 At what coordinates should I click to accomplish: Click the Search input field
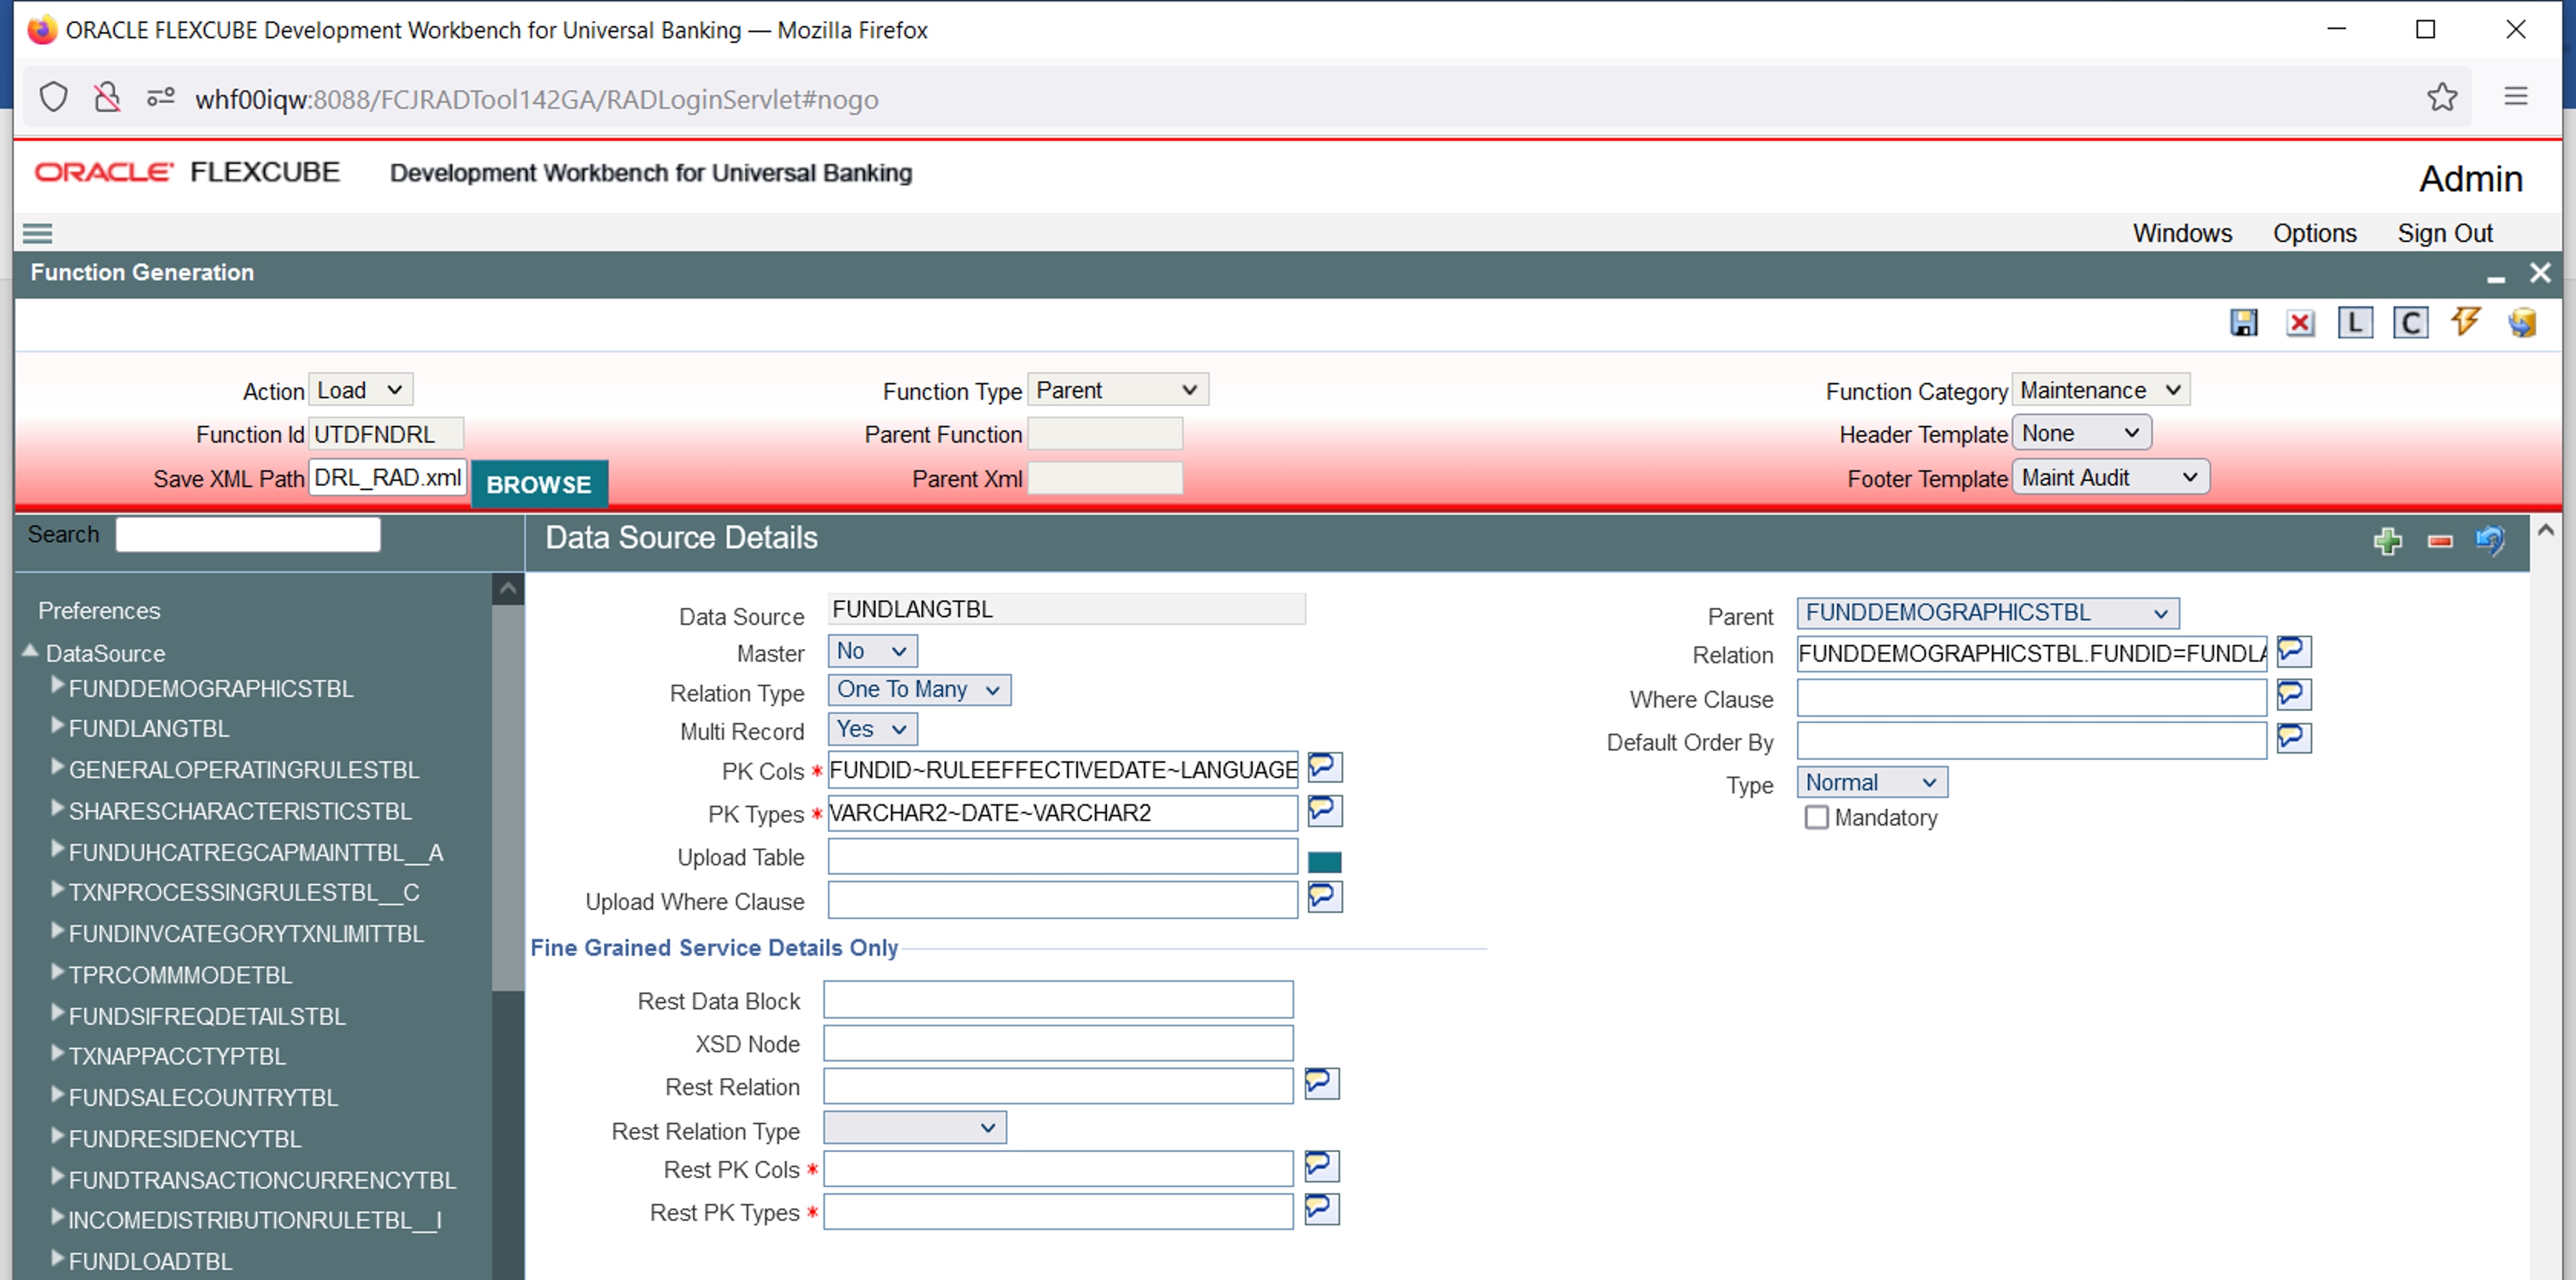(x=247, y=535)
